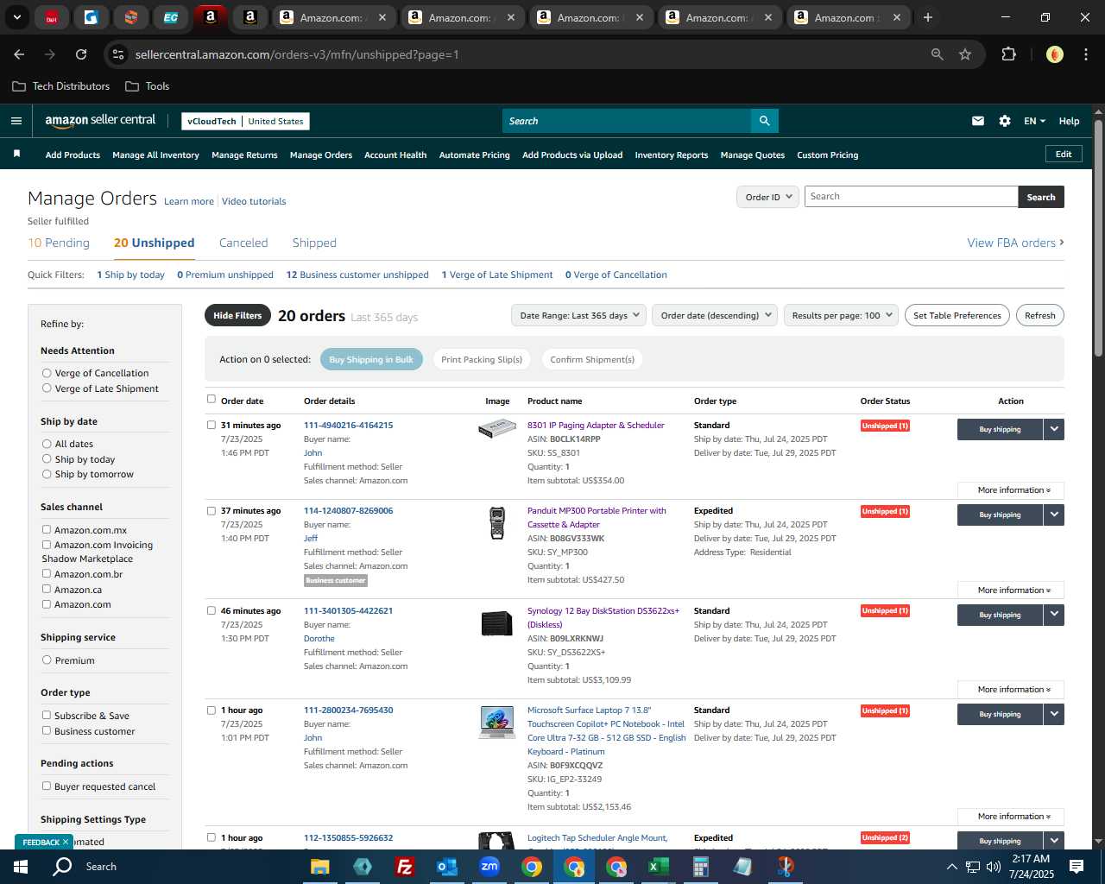
Task: Open Manage All Inventory menu item
Action: pos(155,155)
